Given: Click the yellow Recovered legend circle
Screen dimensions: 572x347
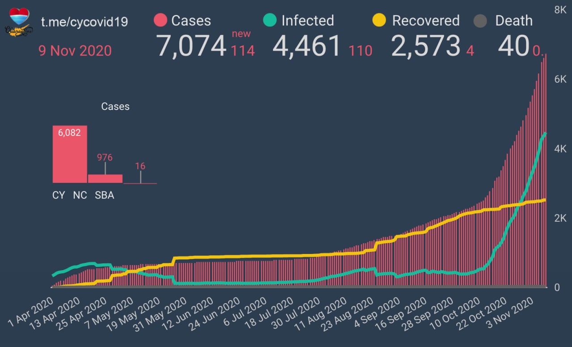Looking at the screenshot, I should tap(379, 21).
